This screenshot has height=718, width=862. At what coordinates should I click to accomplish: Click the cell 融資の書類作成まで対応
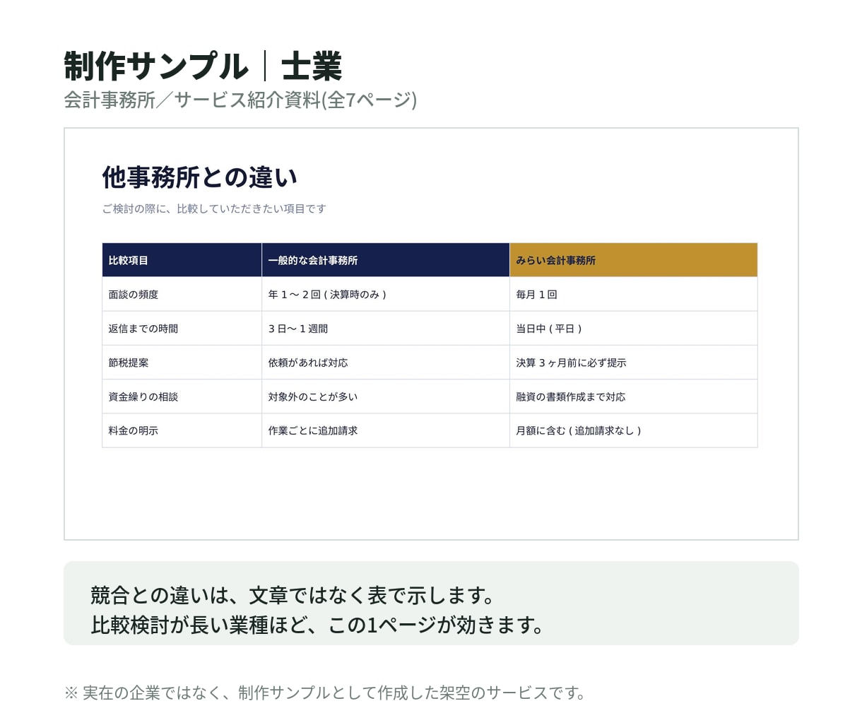click(634, 396)
